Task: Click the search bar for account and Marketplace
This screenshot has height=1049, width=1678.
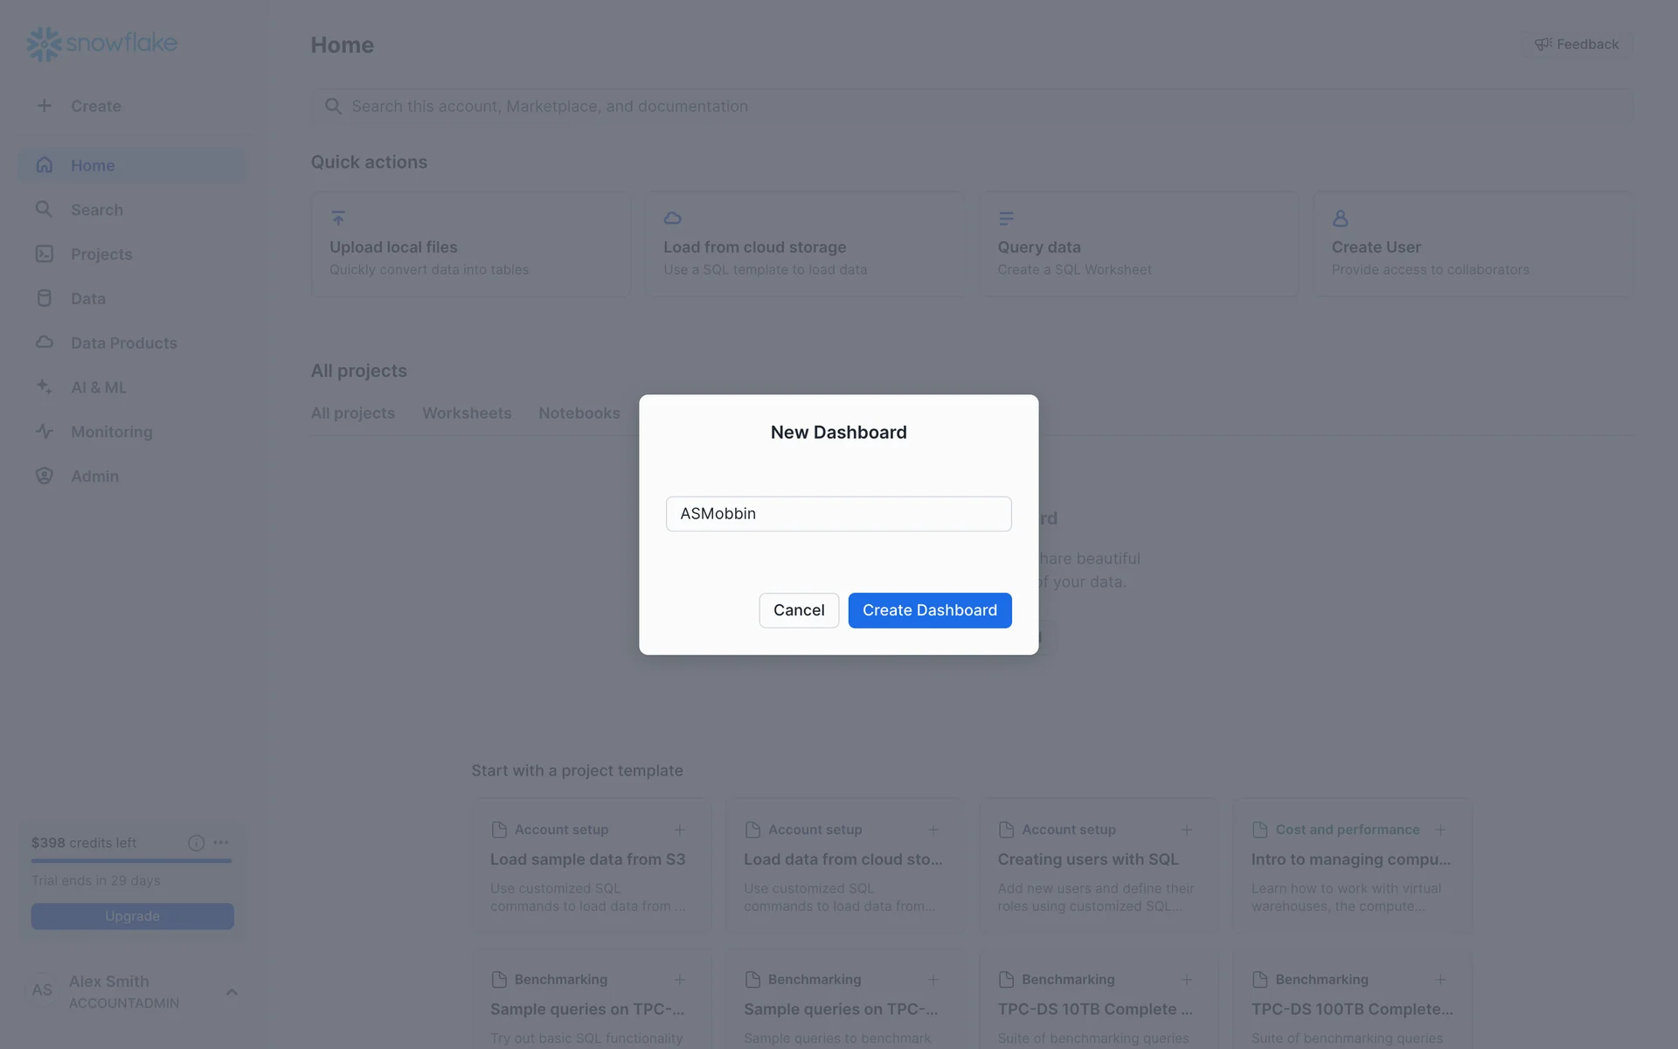Action: (x=970, y=107)
